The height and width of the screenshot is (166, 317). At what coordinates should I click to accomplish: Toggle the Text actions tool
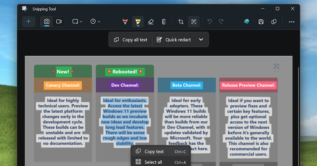tap(194, 22)
